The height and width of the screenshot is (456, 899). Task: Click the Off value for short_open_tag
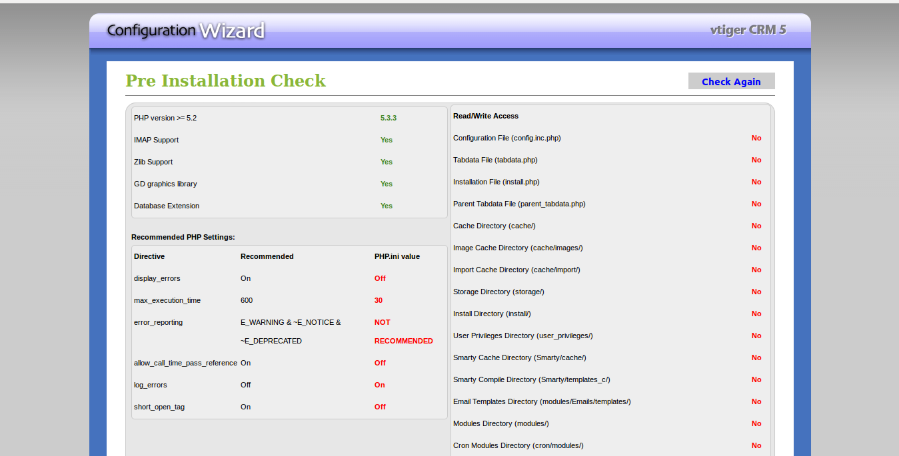(380, 407)
